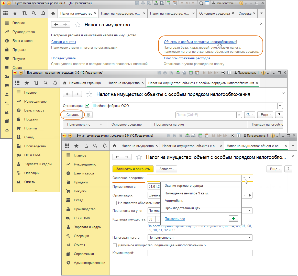298x276 pixels.
Task: Add form to favorites star in front window
Action: pos(139,157)
